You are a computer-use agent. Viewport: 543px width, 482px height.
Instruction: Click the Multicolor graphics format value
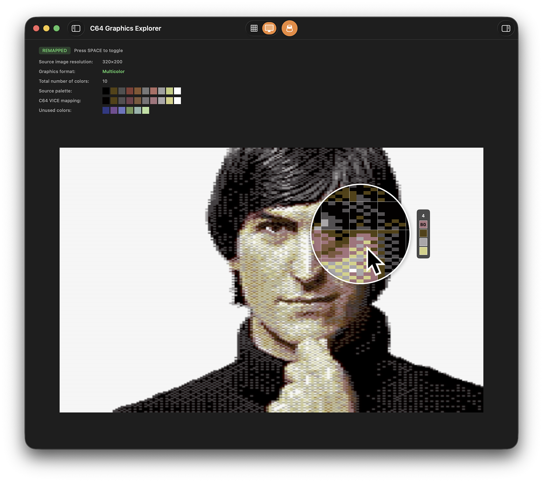pos(113,71)
